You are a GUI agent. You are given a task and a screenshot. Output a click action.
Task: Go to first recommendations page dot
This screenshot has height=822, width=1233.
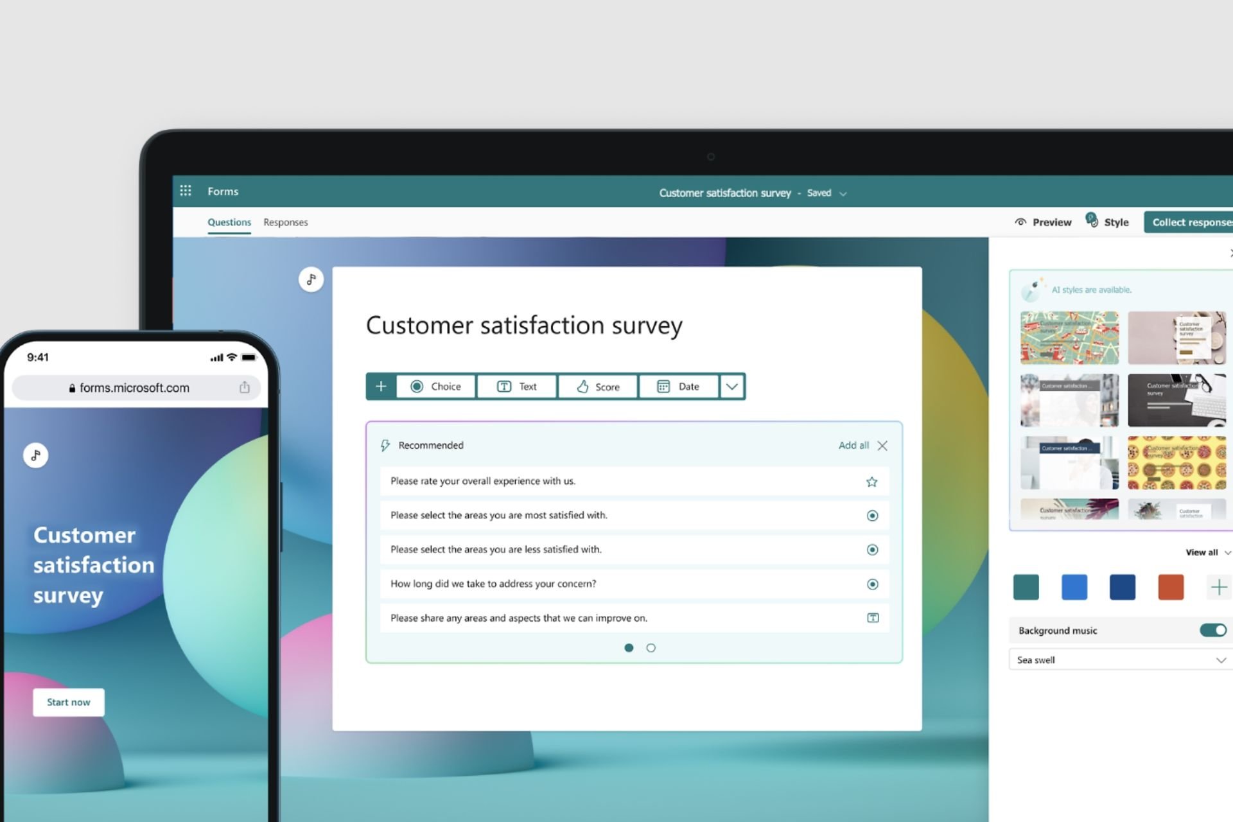click(629, 648)
